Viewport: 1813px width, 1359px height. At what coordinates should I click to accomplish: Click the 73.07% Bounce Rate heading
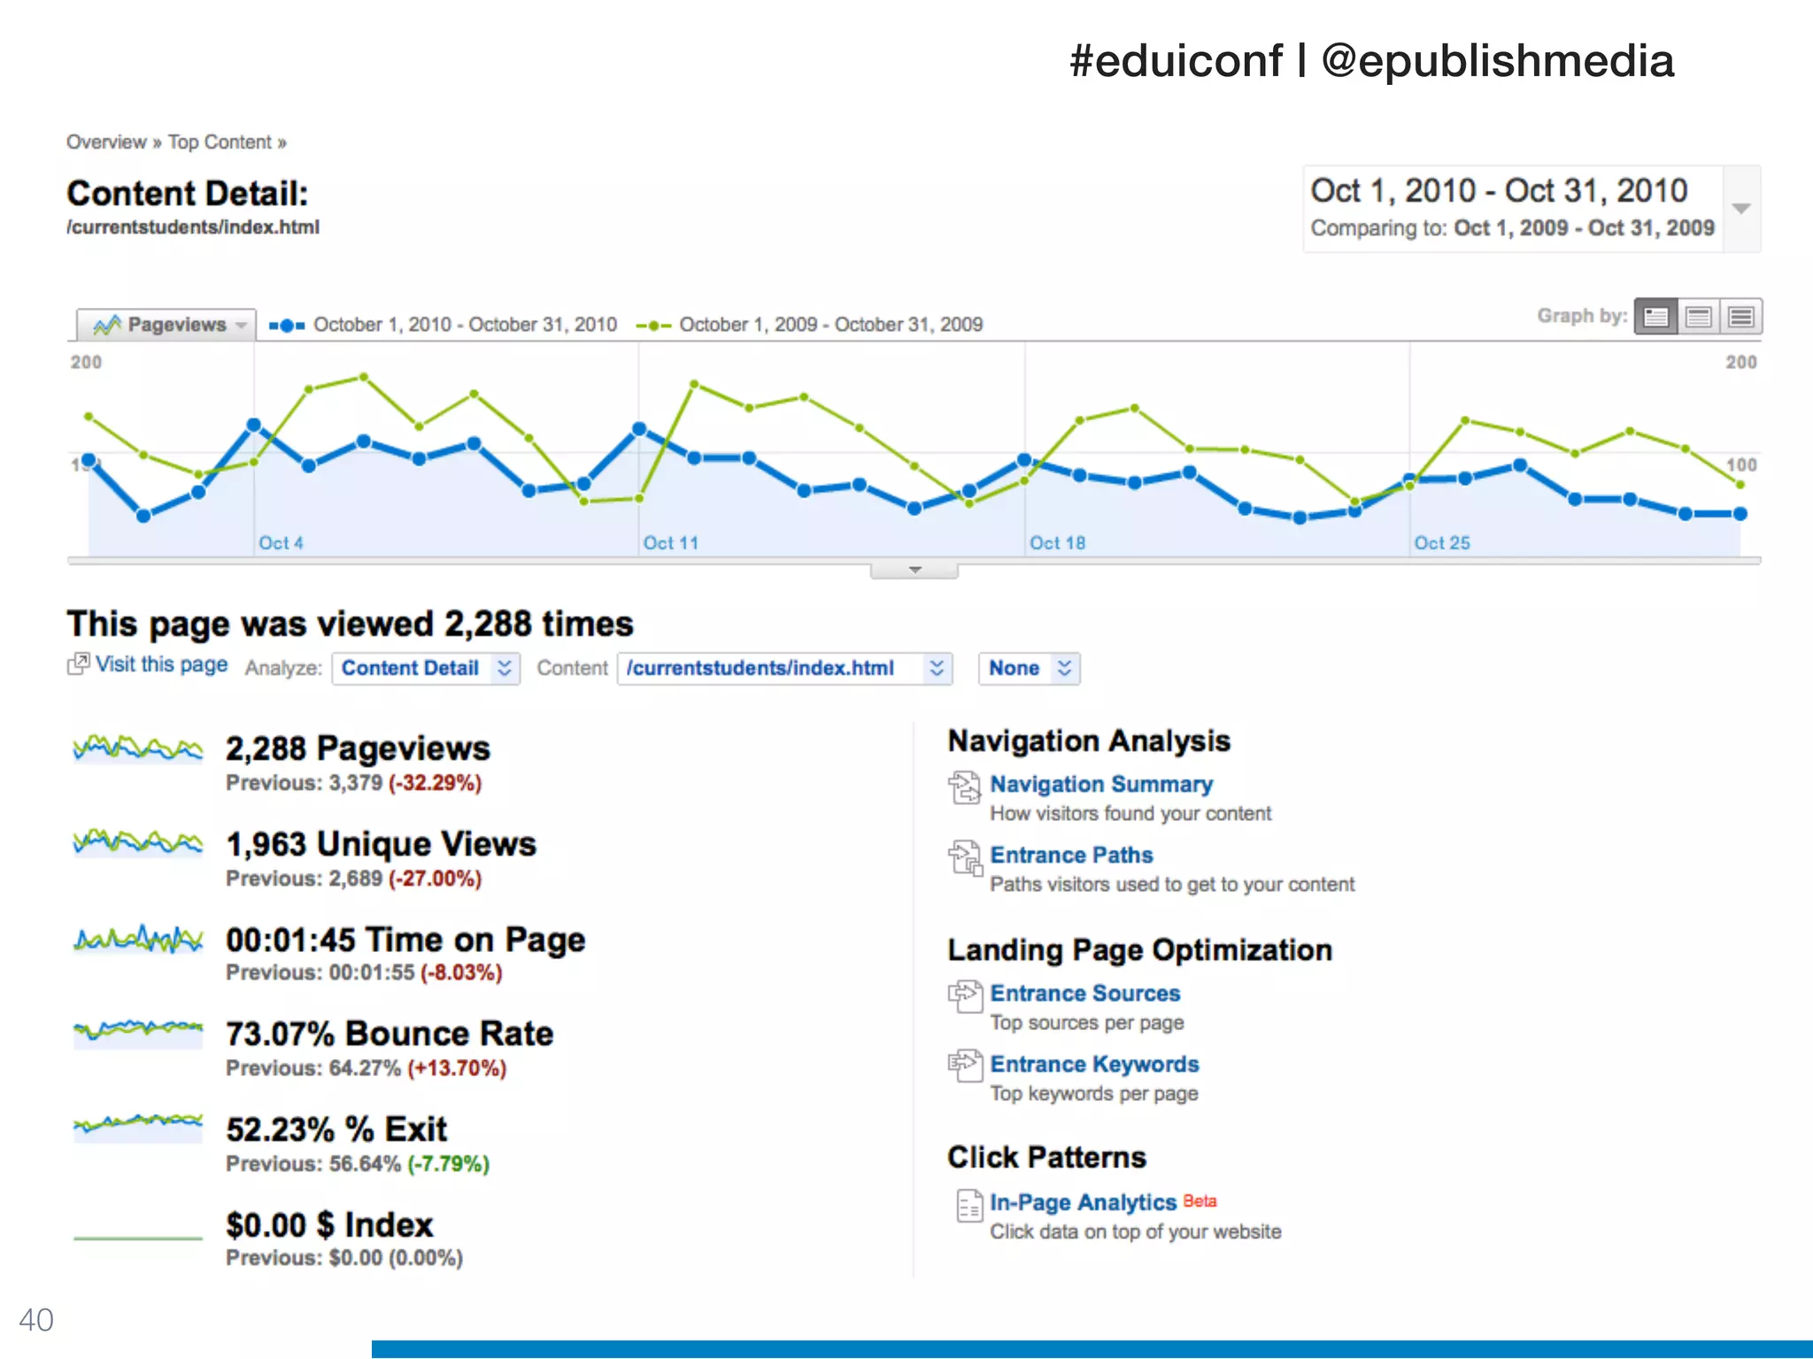(x=390, y=1033)
